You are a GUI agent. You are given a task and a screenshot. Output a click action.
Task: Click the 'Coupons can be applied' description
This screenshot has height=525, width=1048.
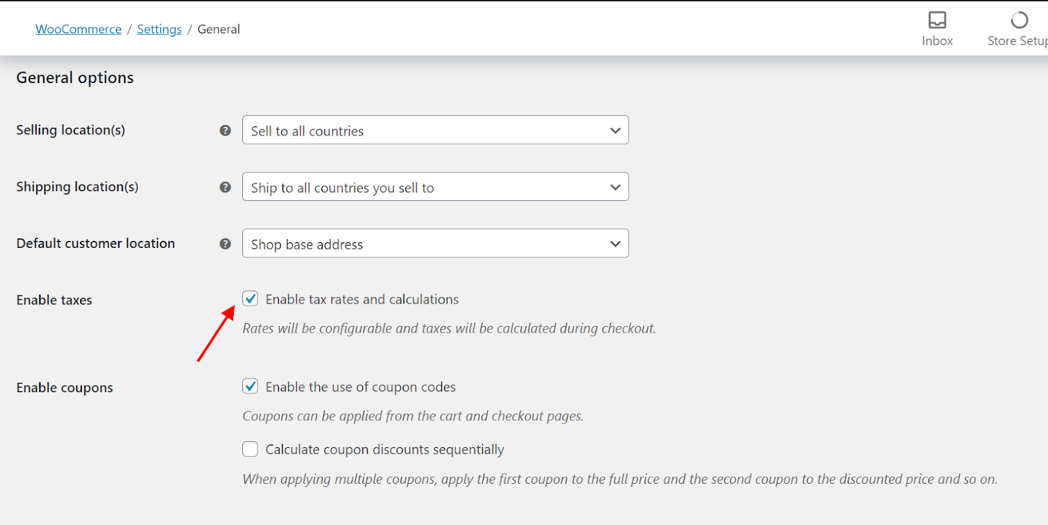(x=413, y=416)
